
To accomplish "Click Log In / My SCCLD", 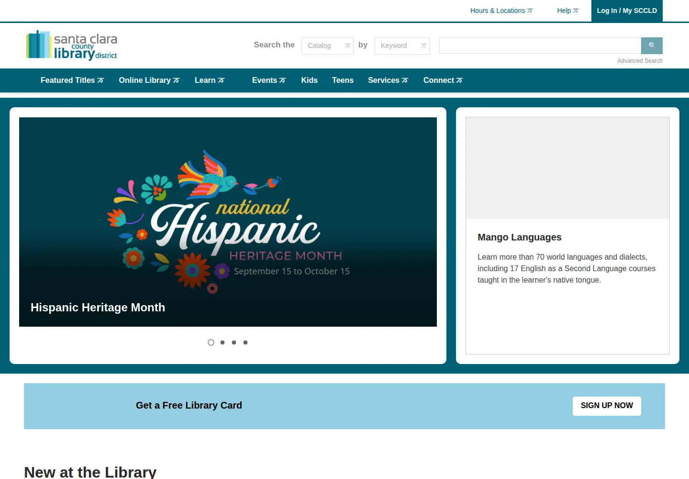I will (x=627, y=11).
